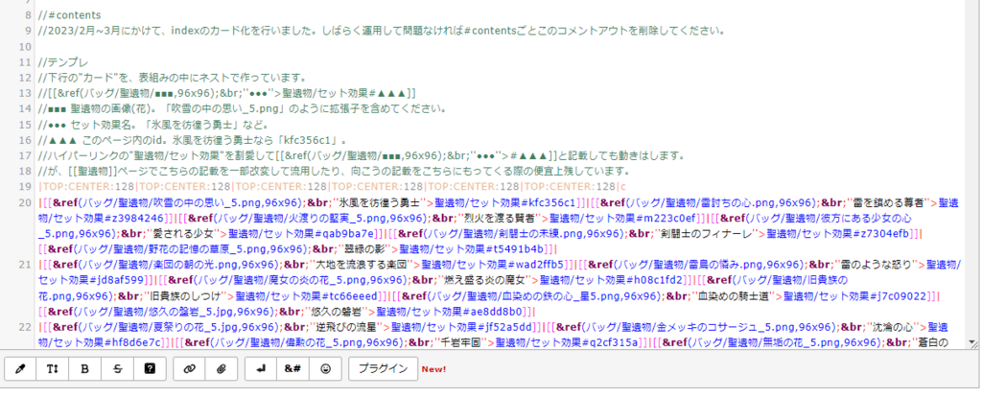Click the question mark toolbar icon

150,369
